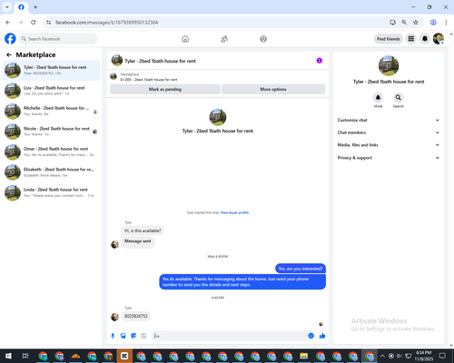Expand Chat members section

pyautogui.click(x=389, y=132)
